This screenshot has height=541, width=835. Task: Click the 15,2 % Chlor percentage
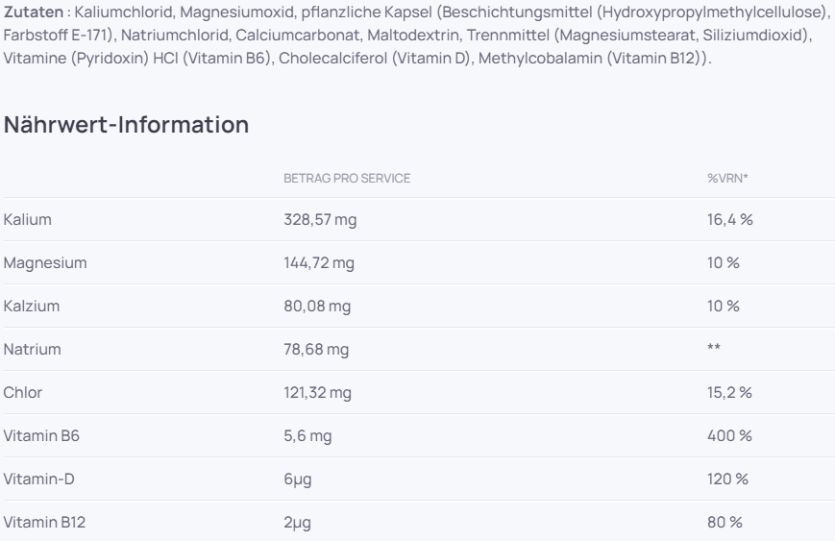click(729, 392)
